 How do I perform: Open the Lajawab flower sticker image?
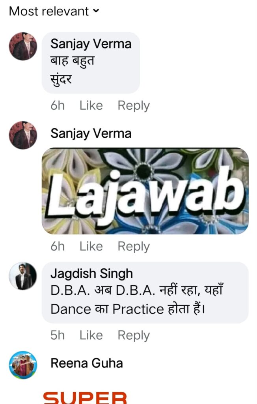[x=145, y=191]
